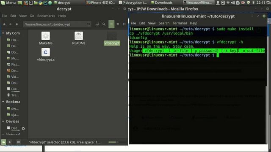Click the show desktop panel icon
Viewport: 271px width, 152px height.
[20, 3]
